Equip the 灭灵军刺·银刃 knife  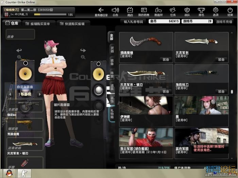(166, 91)
